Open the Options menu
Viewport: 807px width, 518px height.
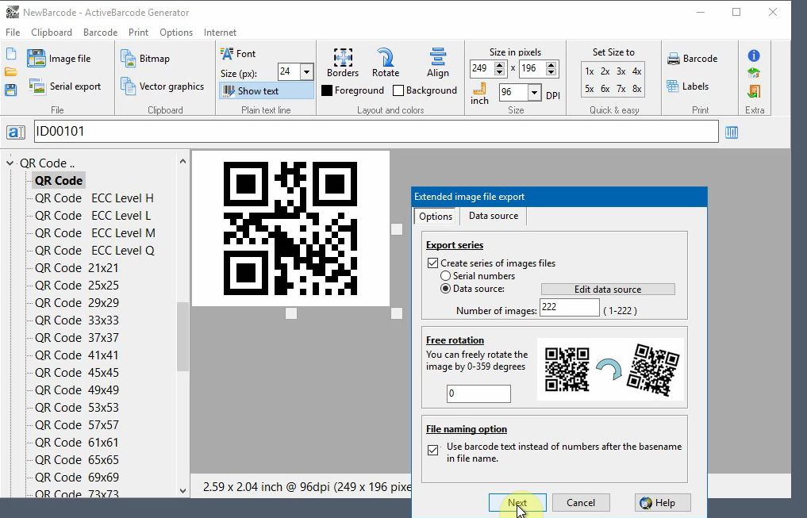(176, 33)
